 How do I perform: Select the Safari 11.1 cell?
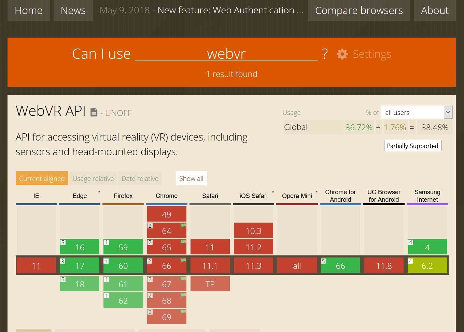pyautogui.click(x=210, y=266)
